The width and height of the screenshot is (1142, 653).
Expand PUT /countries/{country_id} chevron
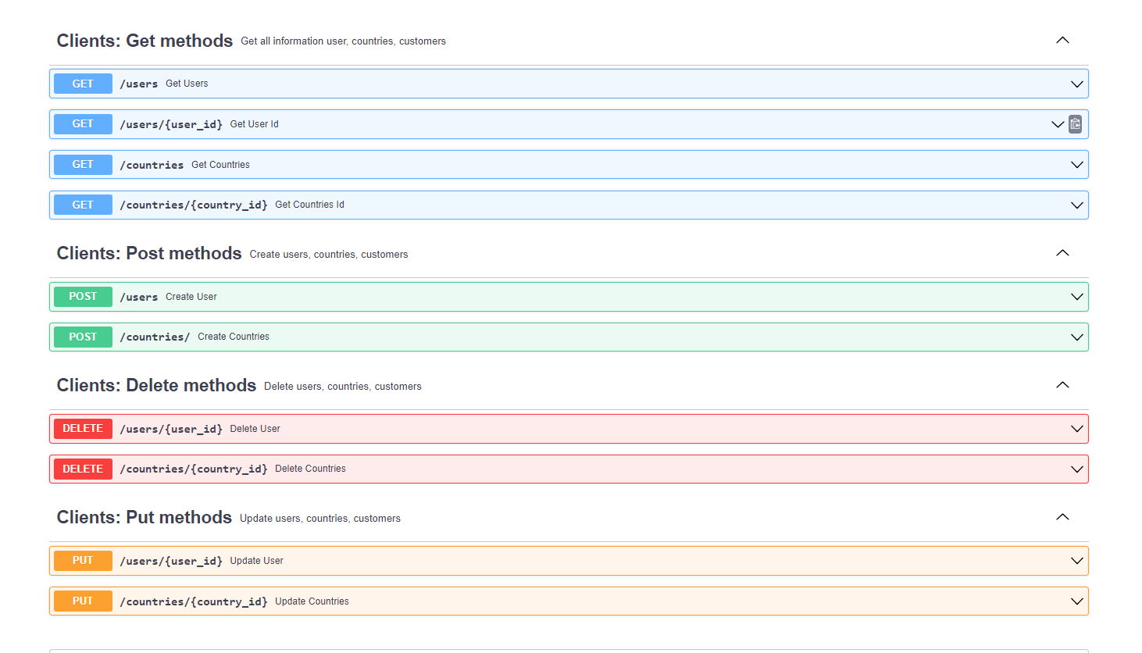tap(1077, 601)
